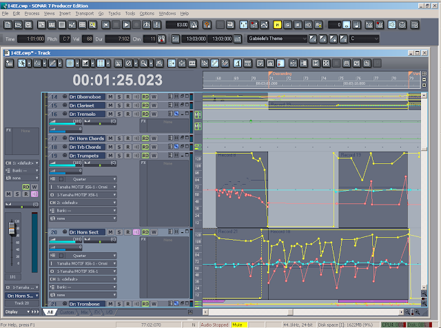Open the inspector track name dropdown Or: Horn S...
This screenshot has width=441, height=328.
coord(22,296)
